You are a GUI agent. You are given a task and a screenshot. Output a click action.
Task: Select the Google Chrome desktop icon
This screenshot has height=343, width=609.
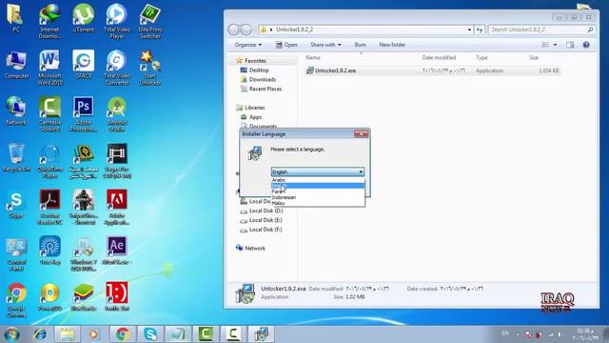[16, 300]
